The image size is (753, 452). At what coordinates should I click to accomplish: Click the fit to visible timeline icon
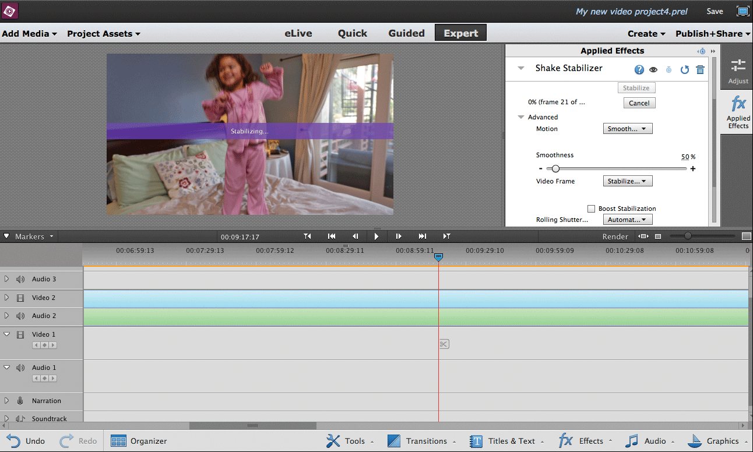pyautogui.click(x=643, y=236)
